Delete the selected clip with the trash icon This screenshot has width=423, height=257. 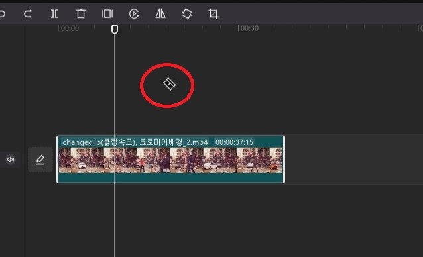click(x=81, y=13)
